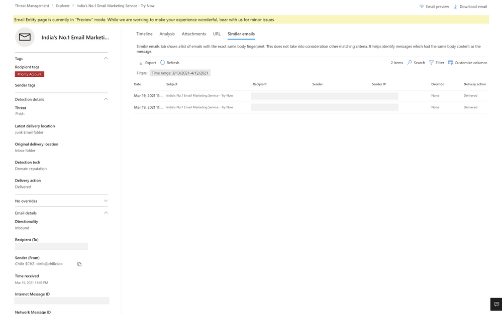The height and width of the screenshot is (314, 502).
Task: Open the Attachments tab
Action: pos(194,34)
